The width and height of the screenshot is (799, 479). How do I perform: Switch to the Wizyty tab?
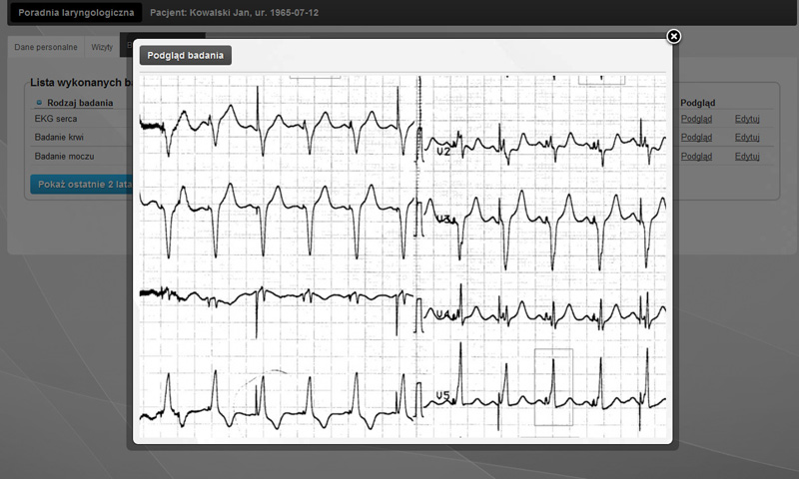[x=102, y=47]
